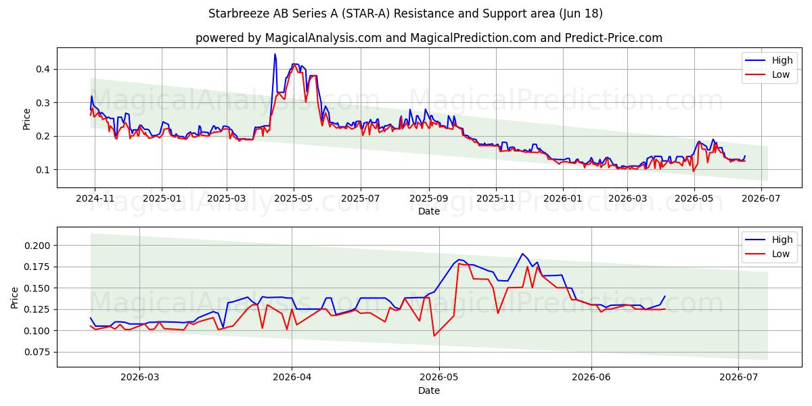812x406 pixels.
Task: Click the '0.1' y-axis value on top chart
Action: click(44, 170)
